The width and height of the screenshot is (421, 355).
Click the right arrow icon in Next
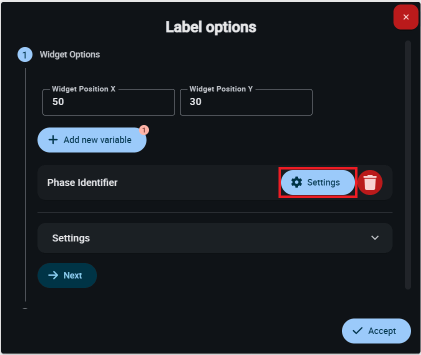53,275
